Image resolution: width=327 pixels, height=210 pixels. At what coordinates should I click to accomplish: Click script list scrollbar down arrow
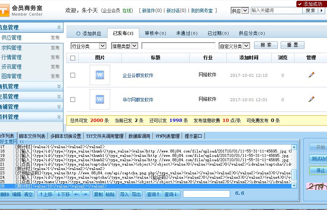pos(294,186)
